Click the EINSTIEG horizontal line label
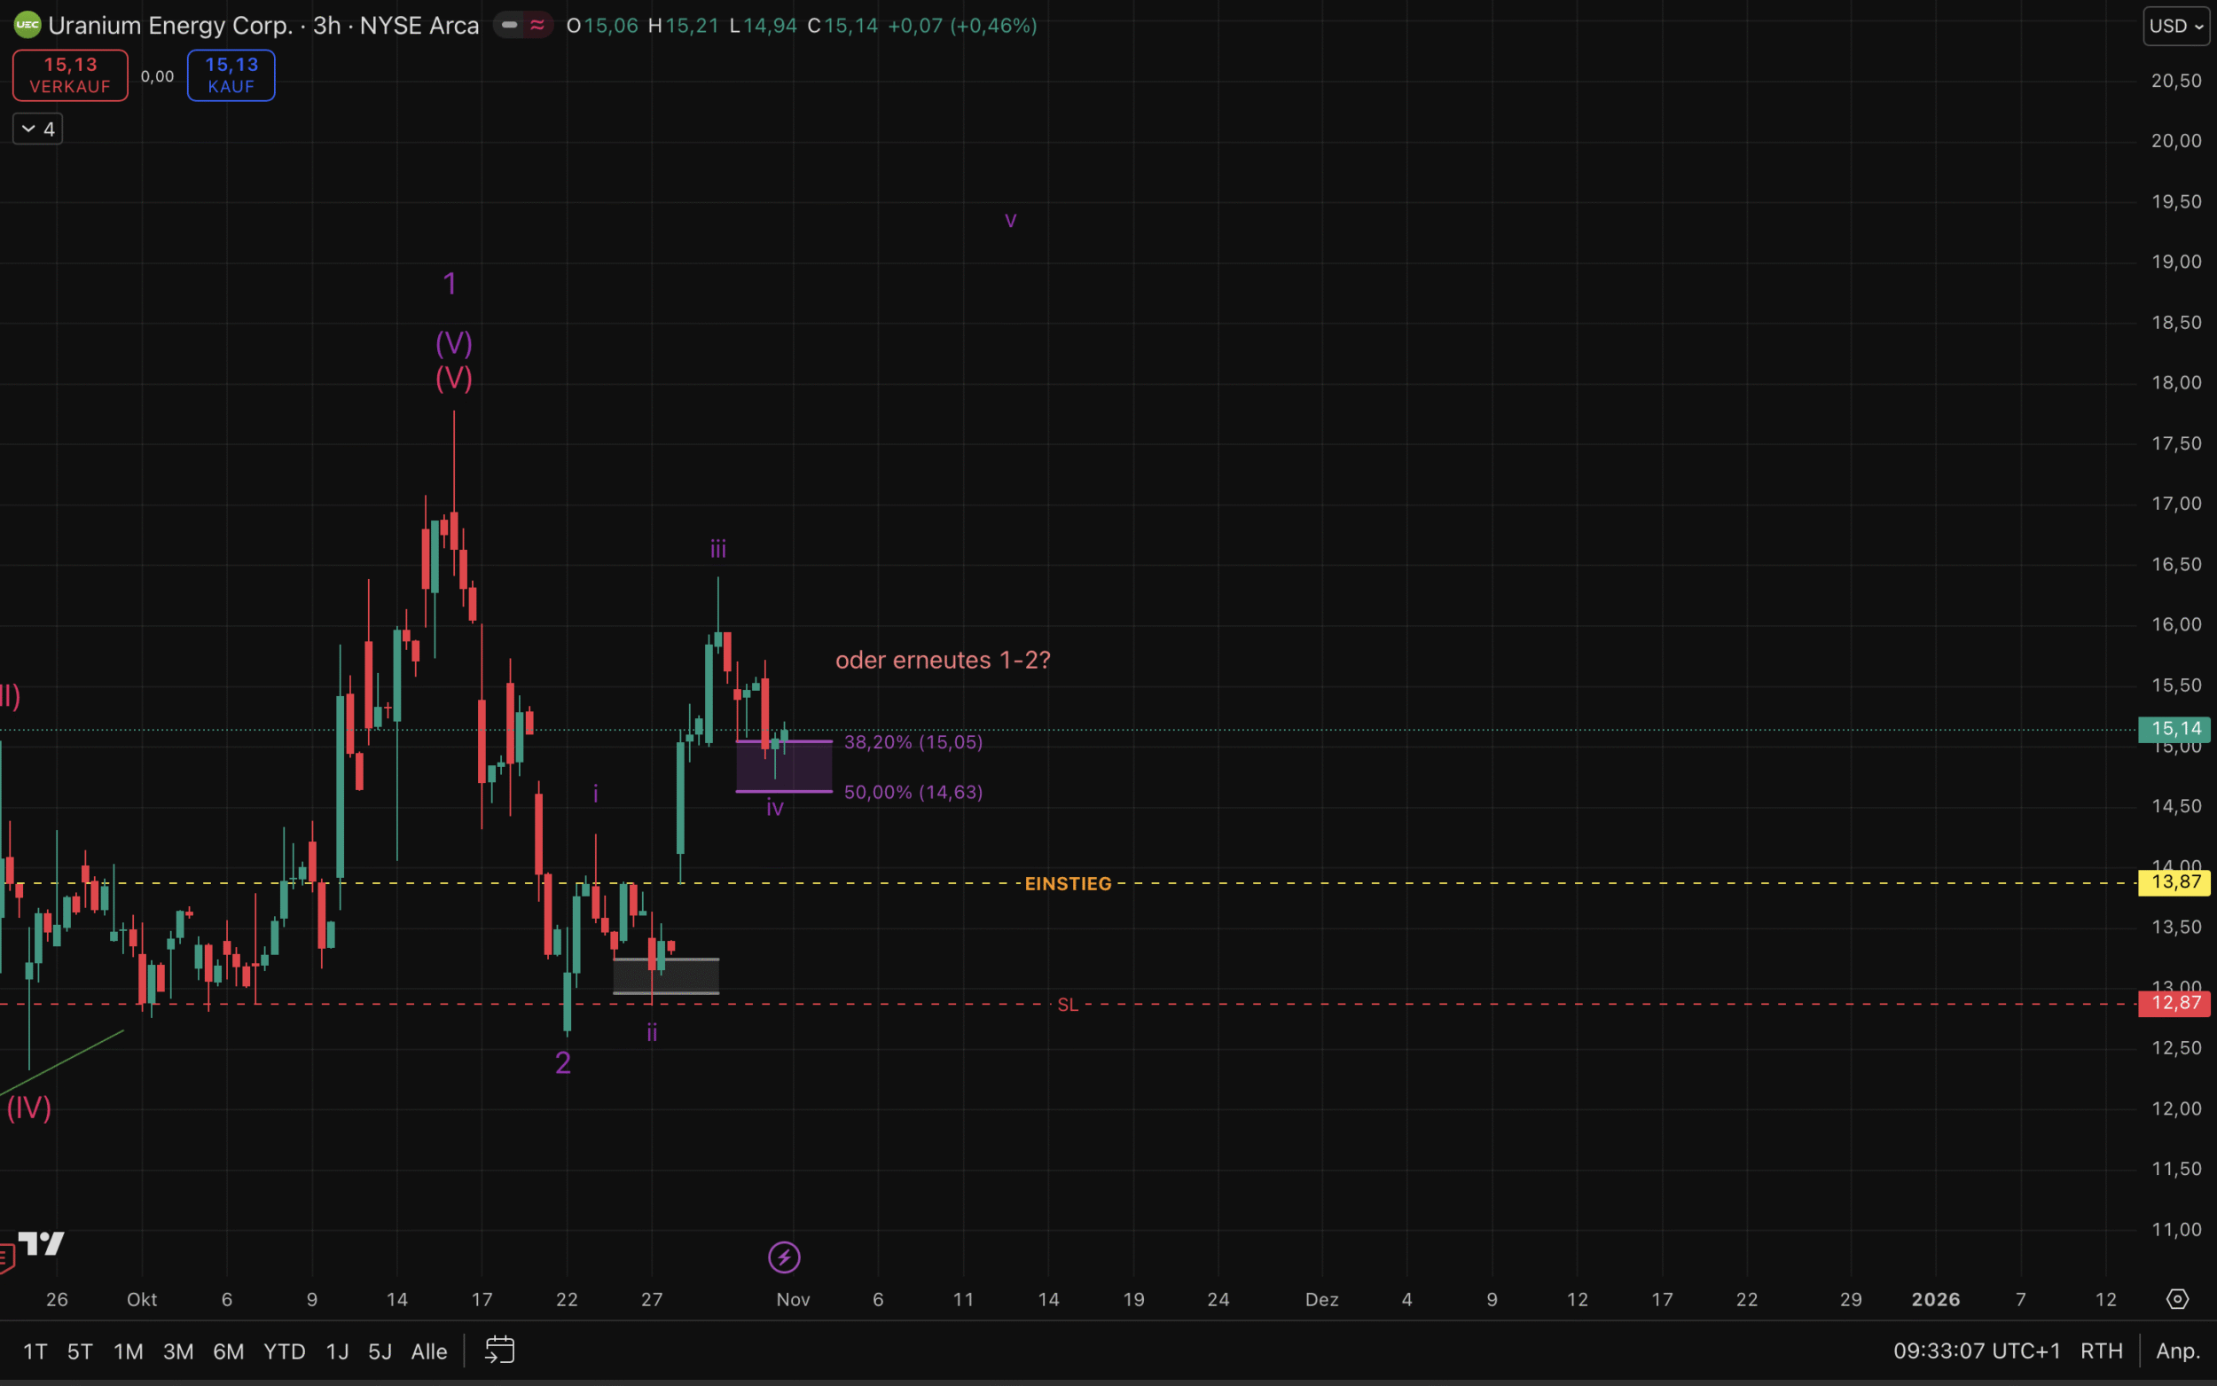The image size is (2217, 1386). point(1068,882)
